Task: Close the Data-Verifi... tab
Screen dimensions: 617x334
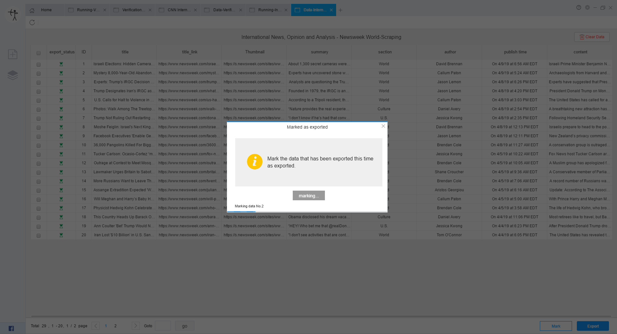Action: [241, 10]
